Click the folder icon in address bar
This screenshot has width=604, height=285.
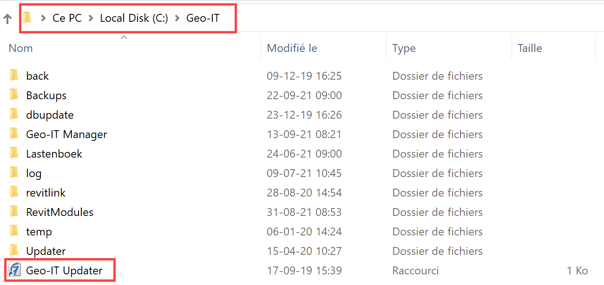(x=28, y=18)
